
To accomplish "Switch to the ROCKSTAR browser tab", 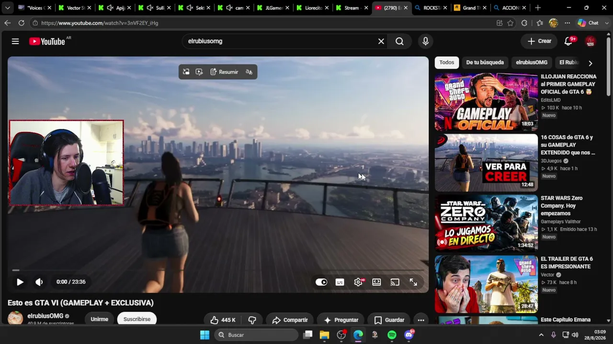I will [x=431, y=8].
